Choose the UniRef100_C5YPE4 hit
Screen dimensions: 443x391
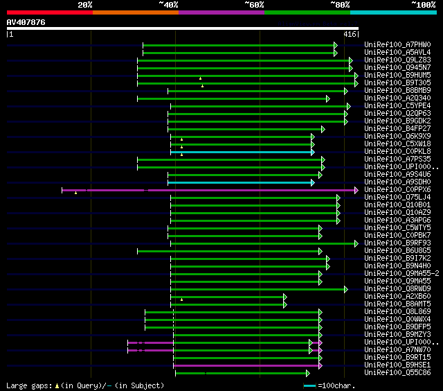397,106
